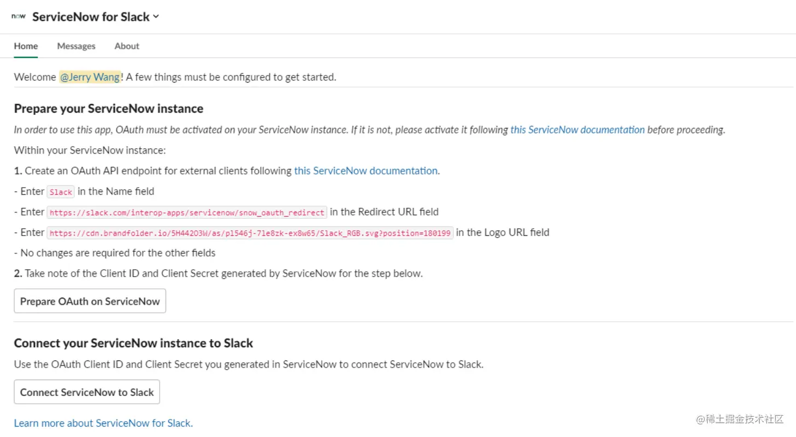Click the 'Use the OAuth Client ID' description text
This screenshot has height=437, width=796.
249,364
